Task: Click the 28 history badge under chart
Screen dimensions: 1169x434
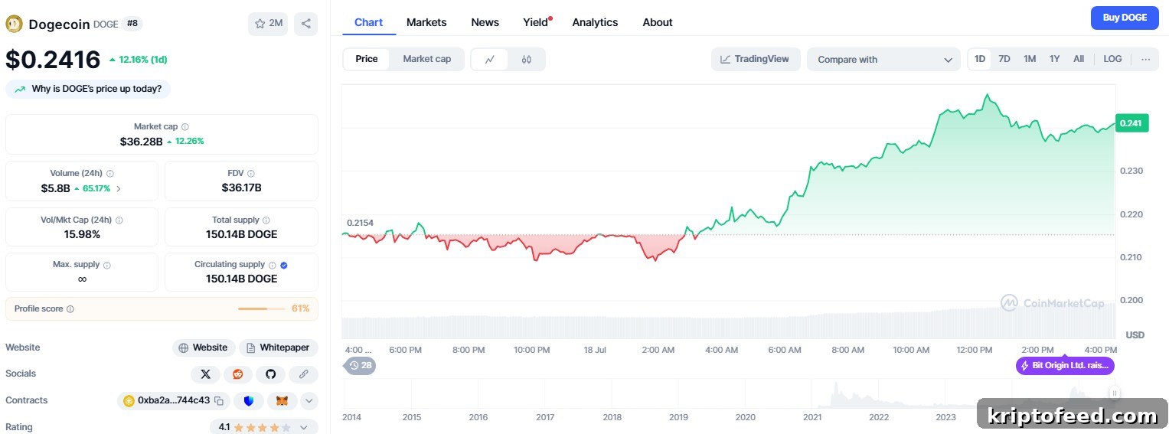Action: pos(360,366)
